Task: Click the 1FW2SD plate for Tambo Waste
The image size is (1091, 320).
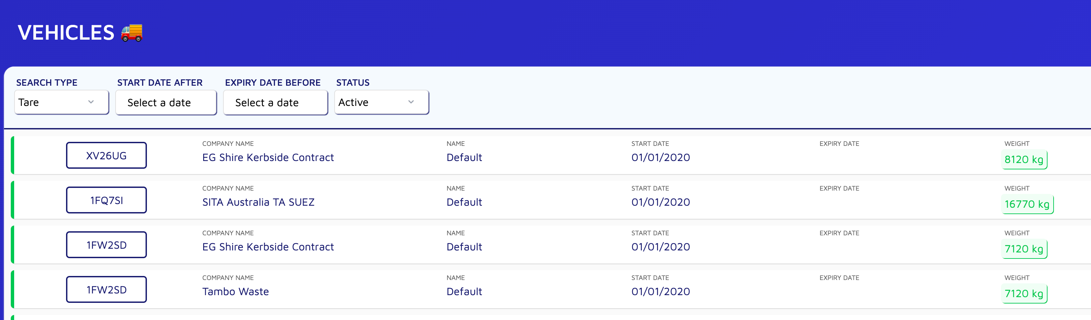Action: 106,290
